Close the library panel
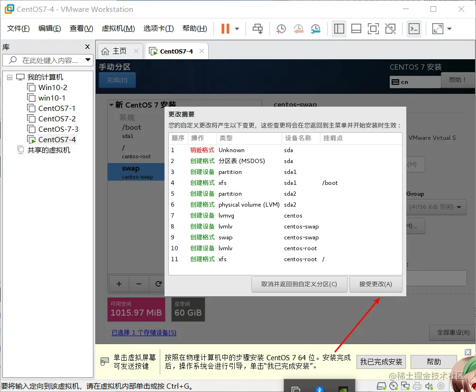 (x=87, y=47)
